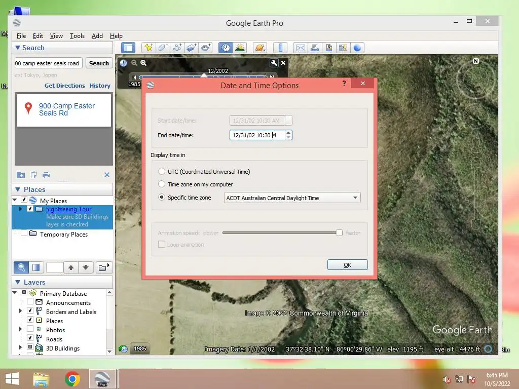Open the Edit menu
Screen dimensions: 519x389
pyautogui.click(x=38, y=36)
